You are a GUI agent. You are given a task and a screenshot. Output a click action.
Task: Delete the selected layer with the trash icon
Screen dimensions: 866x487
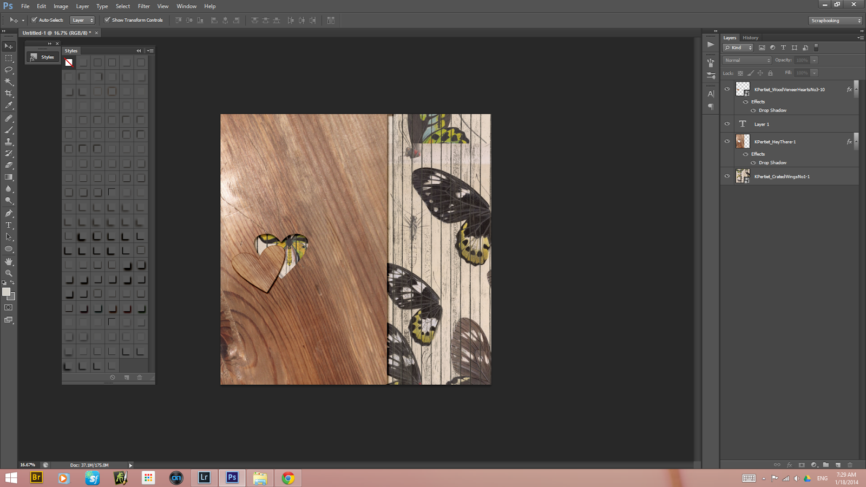(850, 465)
